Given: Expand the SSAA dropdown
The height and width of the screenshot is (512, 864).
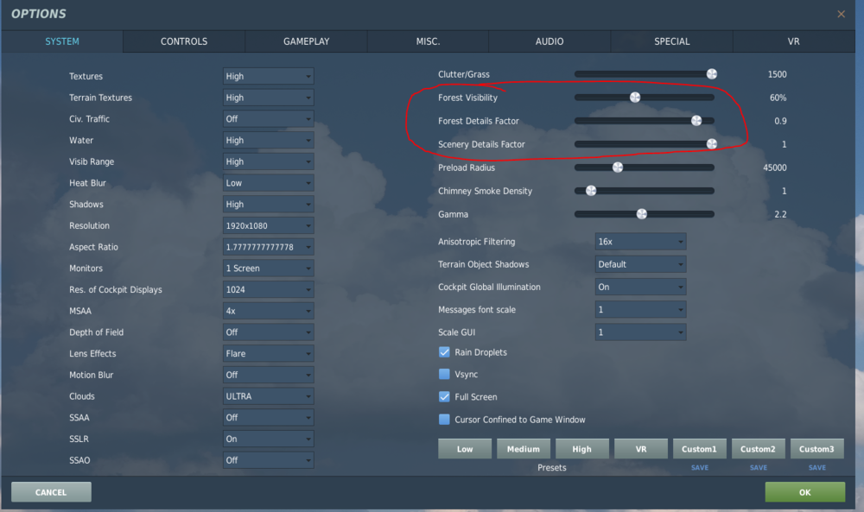Looking at the screenshot, I should [269, 417].
